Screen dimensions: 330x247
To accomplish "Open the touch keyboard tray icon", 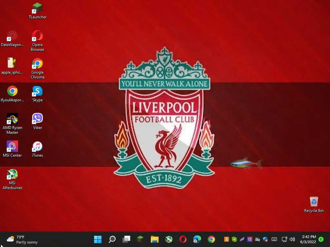I will 274,239.
